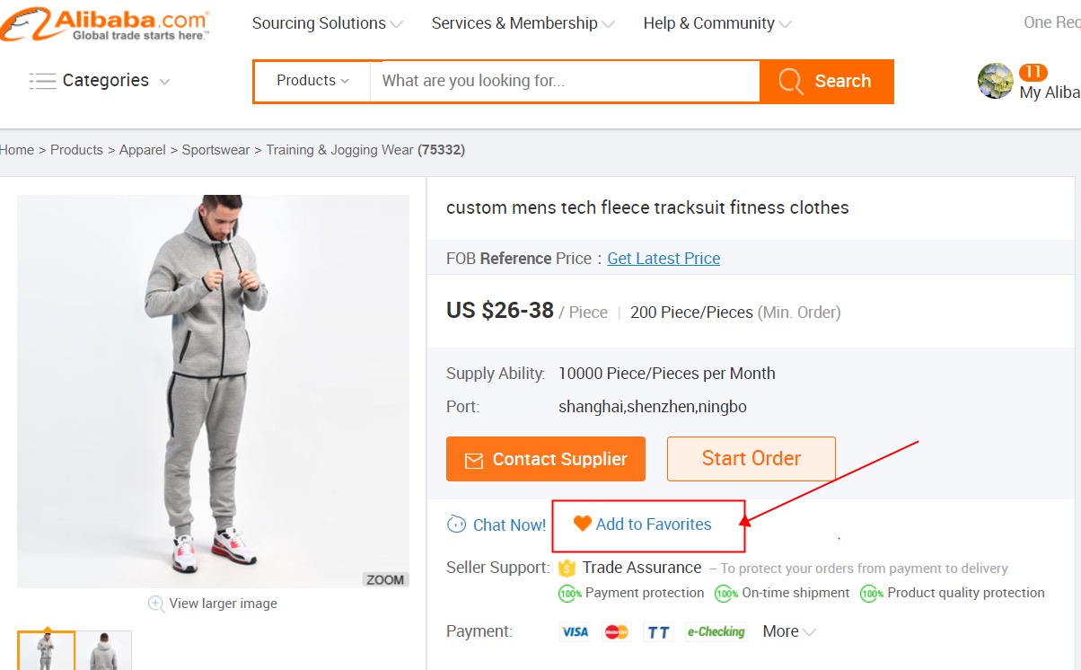Open the Help & Community menu
This screenshot has width=1081, height=670.
716,23
